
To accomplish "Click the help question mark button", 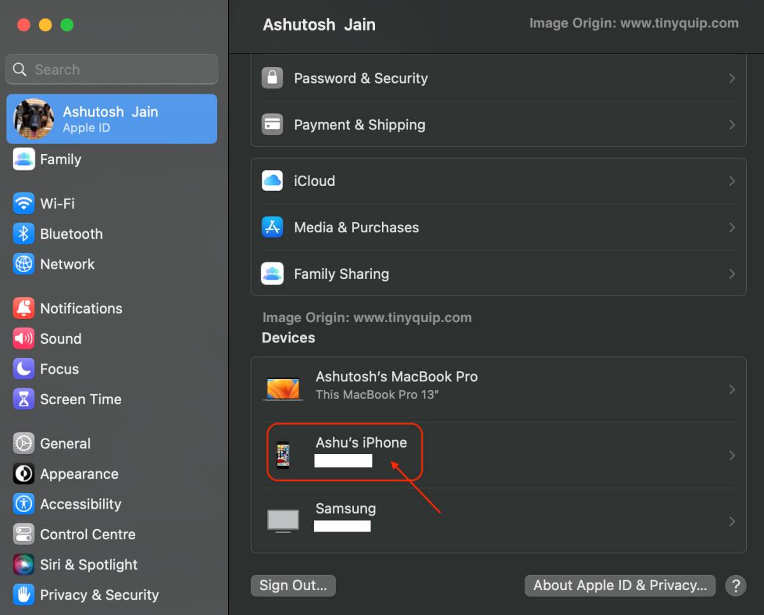I will click(735, 586).
